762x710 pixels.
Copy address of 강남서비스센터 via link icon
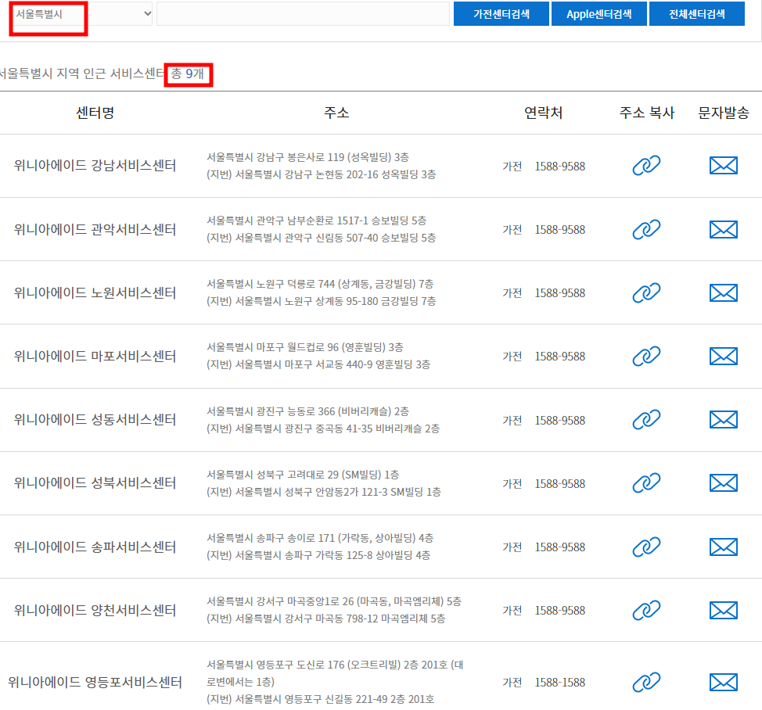[646, 165]
